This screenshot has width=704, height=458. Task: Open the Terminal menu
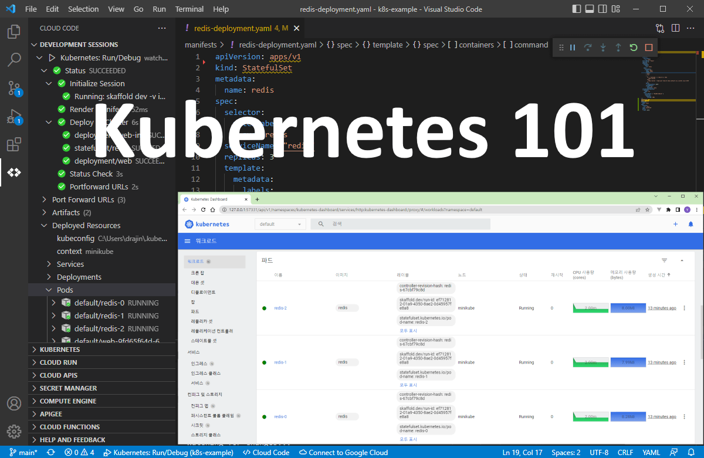[189, 9]
